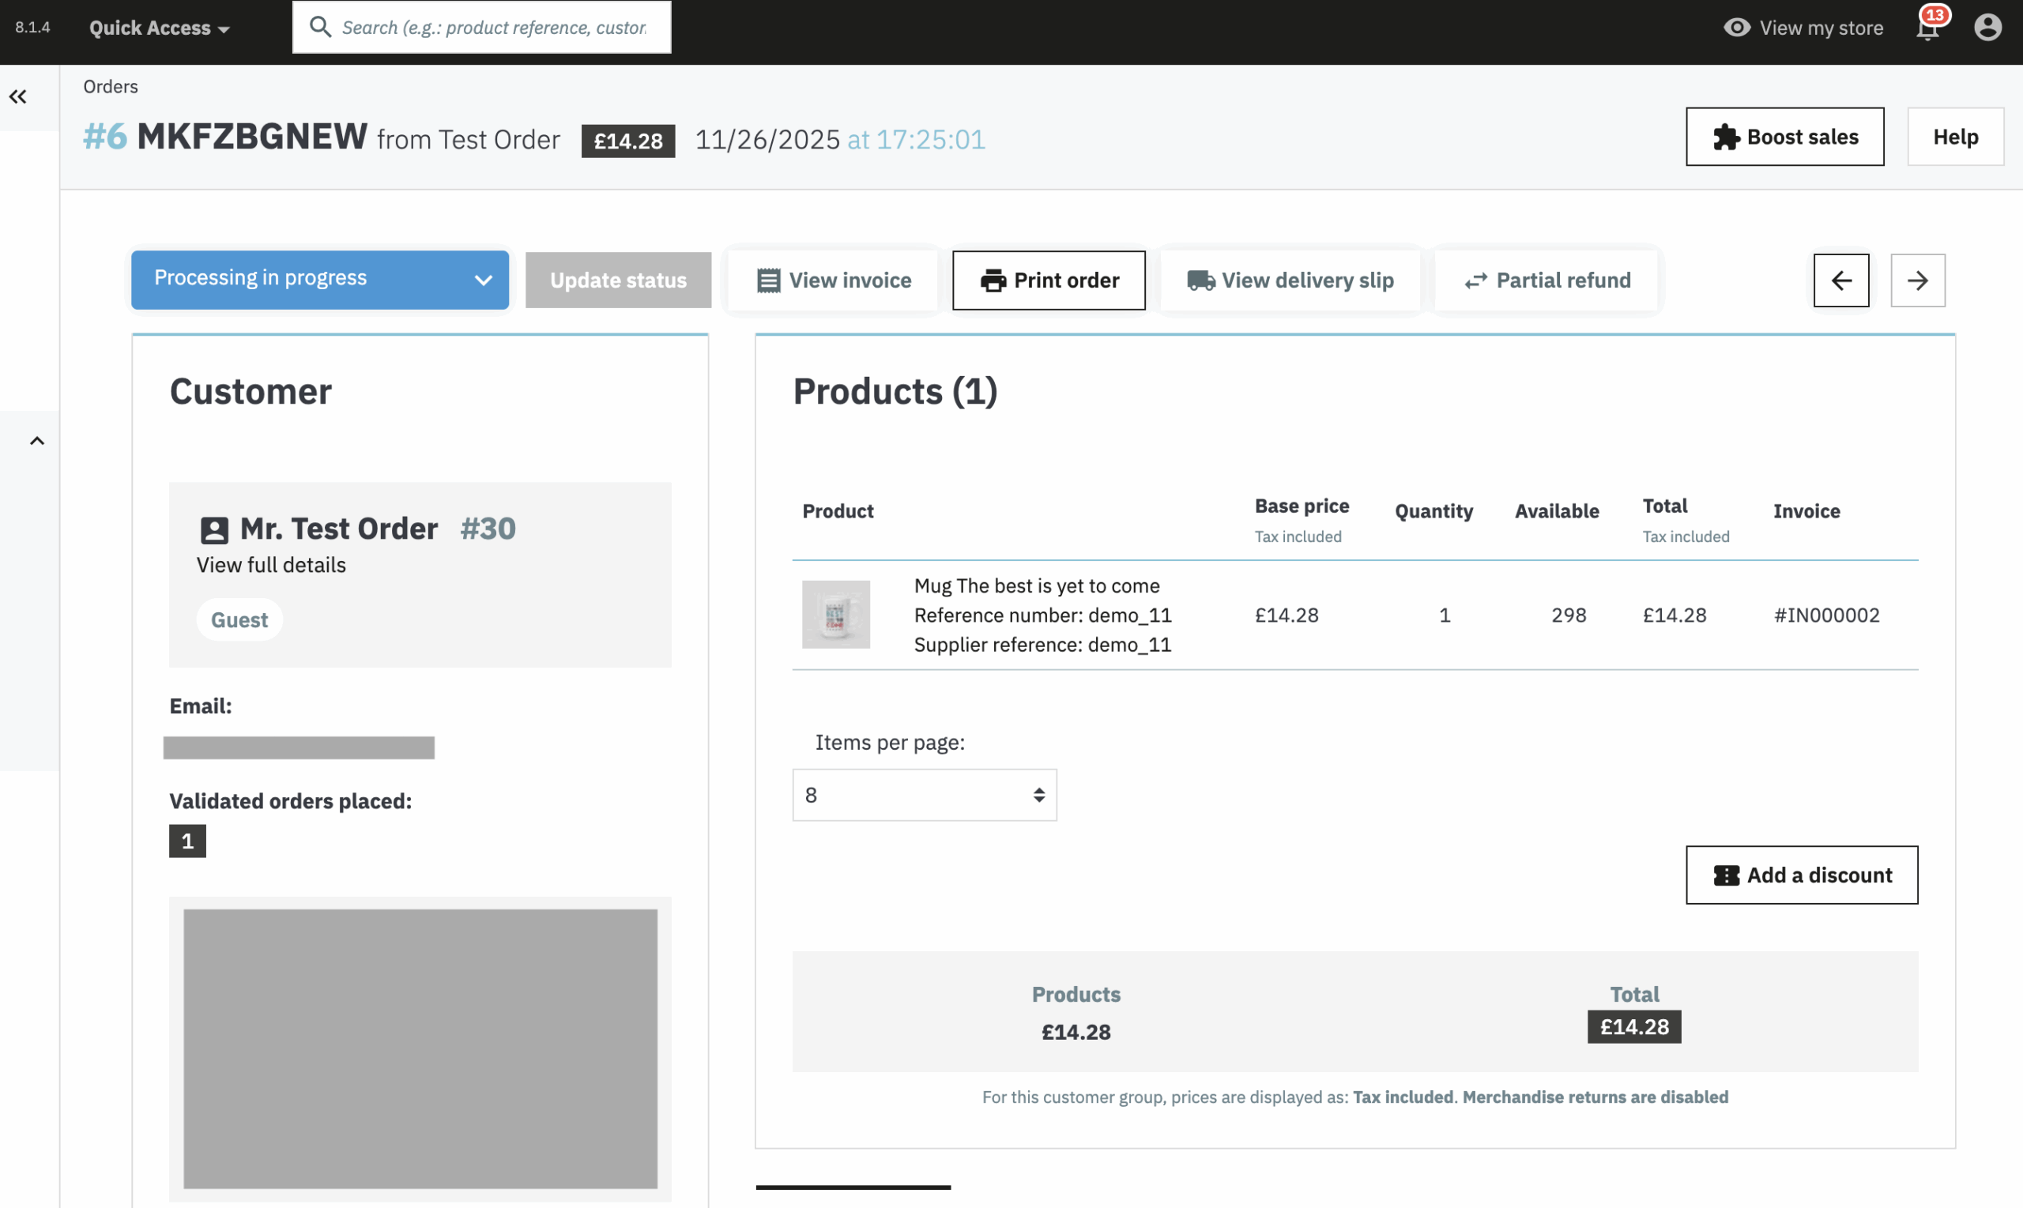Click the mug product thumbnail
The image size is (2023, 1208).
pyautogui.click(x=835, y=615)
